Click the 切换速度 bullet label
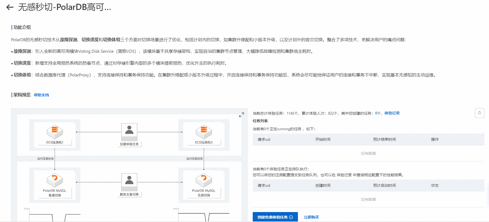Image resolution: width=489 pixels, height=222 pixels. (x=22, y=63)
